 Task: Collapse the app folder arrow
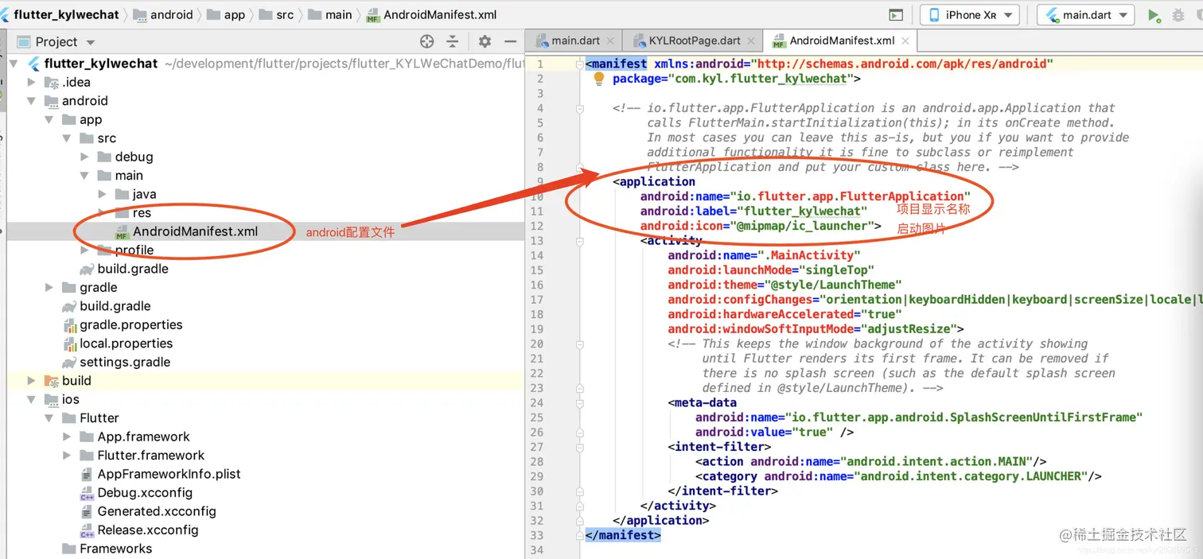point(49,119)
